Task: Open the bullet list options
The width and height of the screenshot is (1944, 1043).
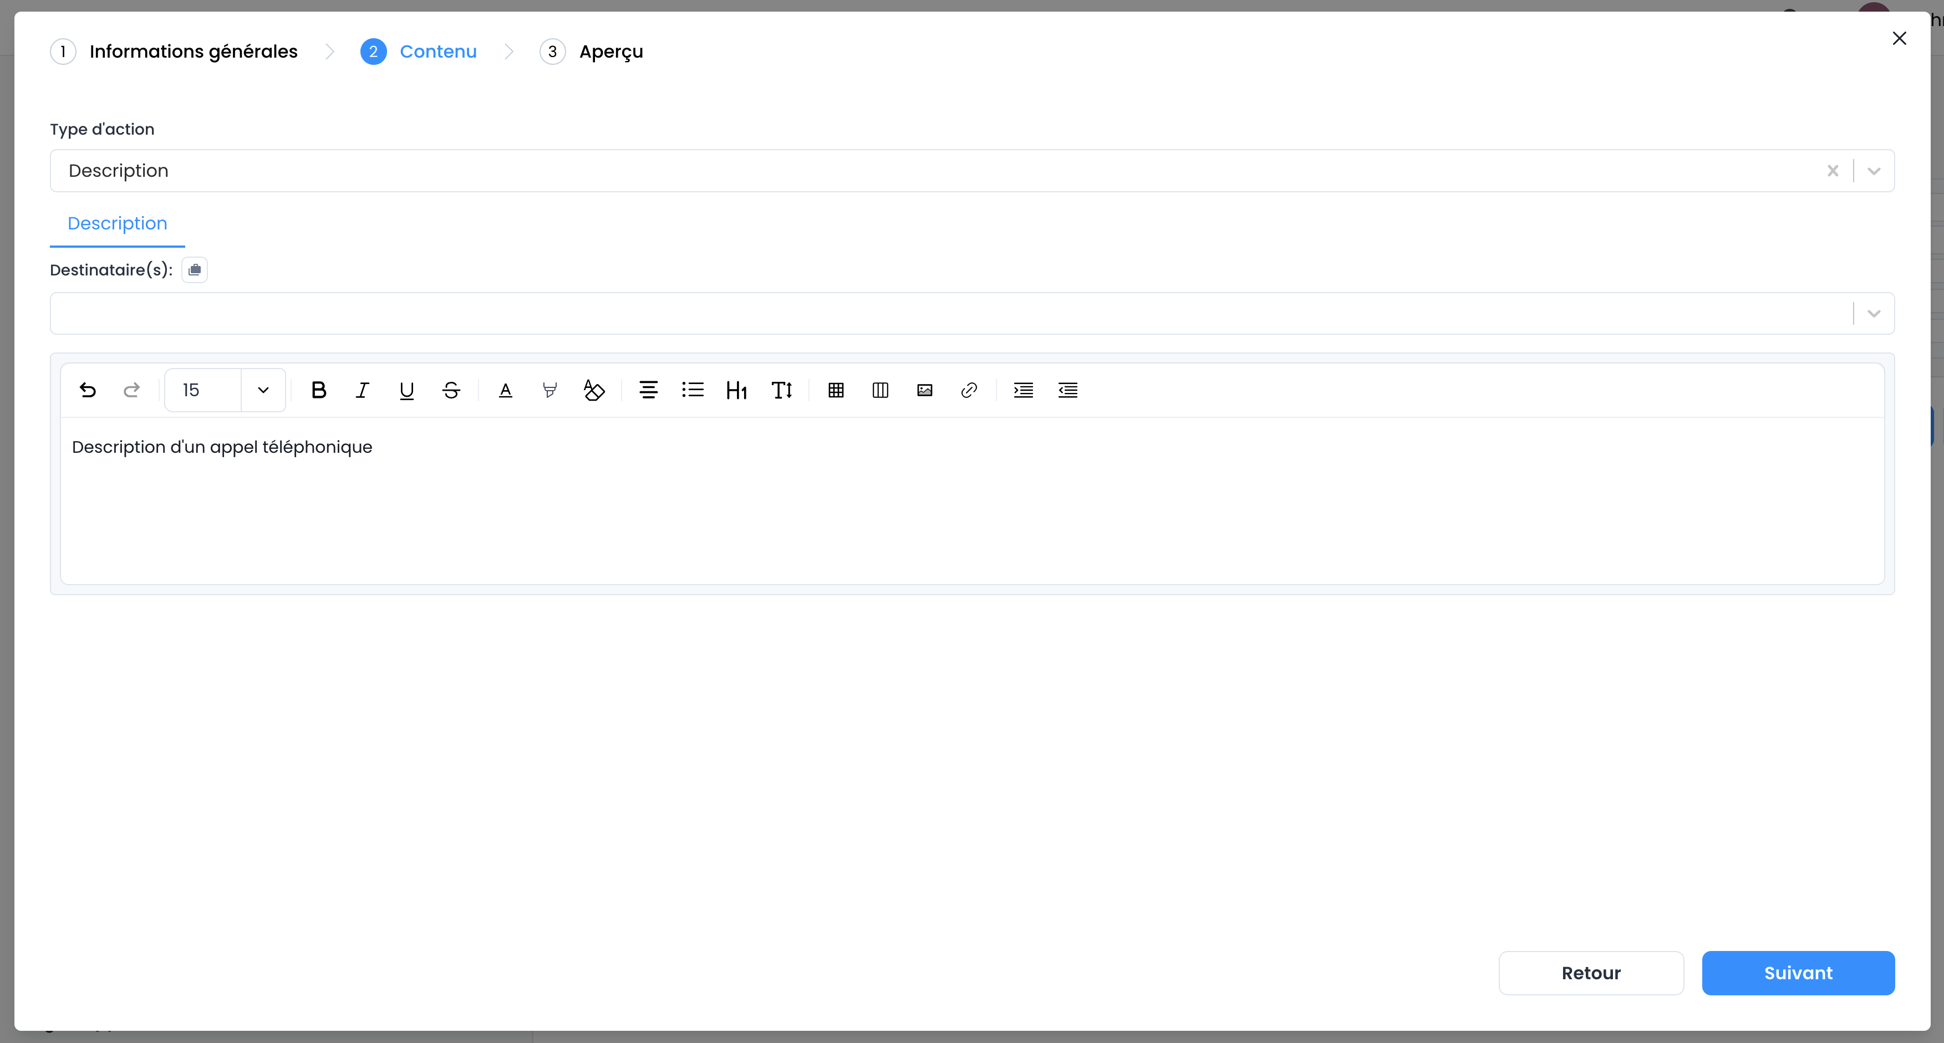Action: point(692,390)
